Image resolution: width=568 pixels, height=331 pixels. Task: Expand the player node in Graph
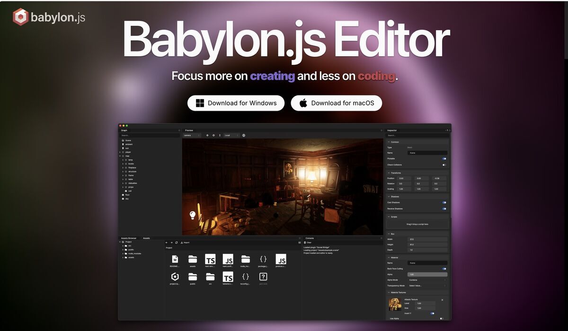(x=120, y=152)
